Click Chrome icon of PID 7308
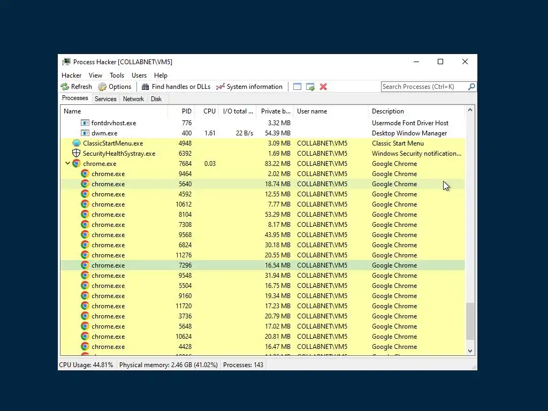This screenshot has width=548, height=411. point(85,224)
